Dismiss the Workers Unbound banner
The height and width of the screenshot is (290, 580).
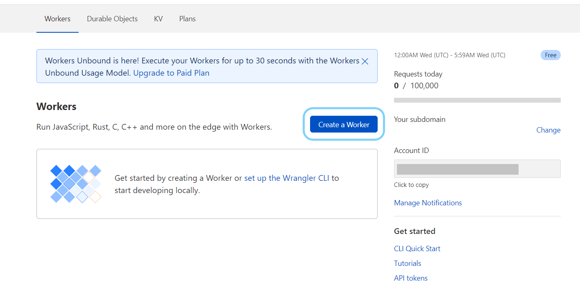coord(365,61)
